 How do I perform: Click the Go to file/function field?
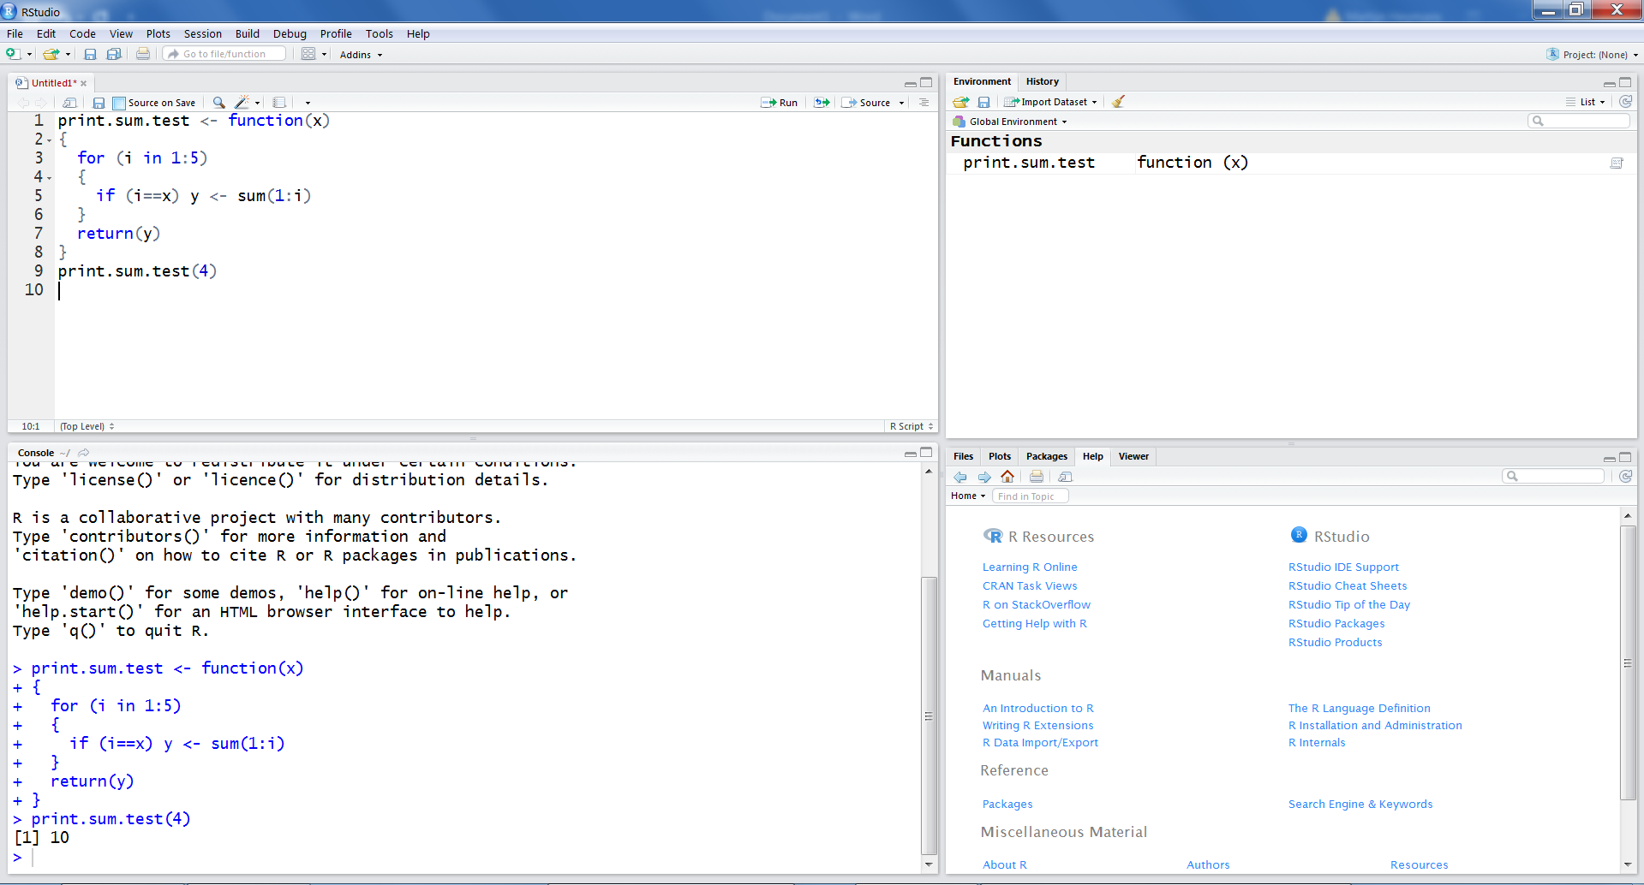click(224, 54)
